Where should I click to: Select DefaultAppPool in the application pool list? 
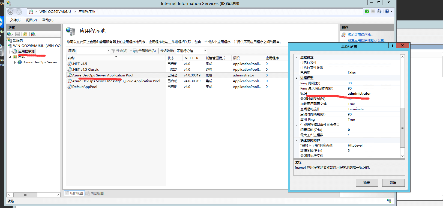tap(85, 87)
